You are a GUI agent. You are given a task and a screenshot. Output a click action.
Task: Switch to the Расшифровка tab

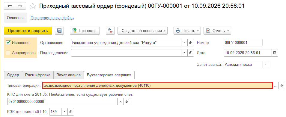click(38, 75)
